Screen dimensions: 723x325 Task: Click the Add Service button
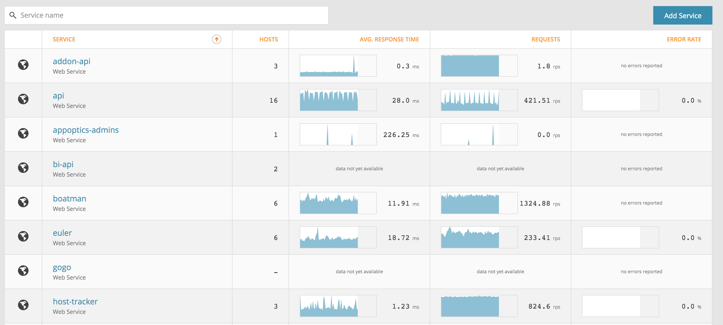[x=683, y=15]
